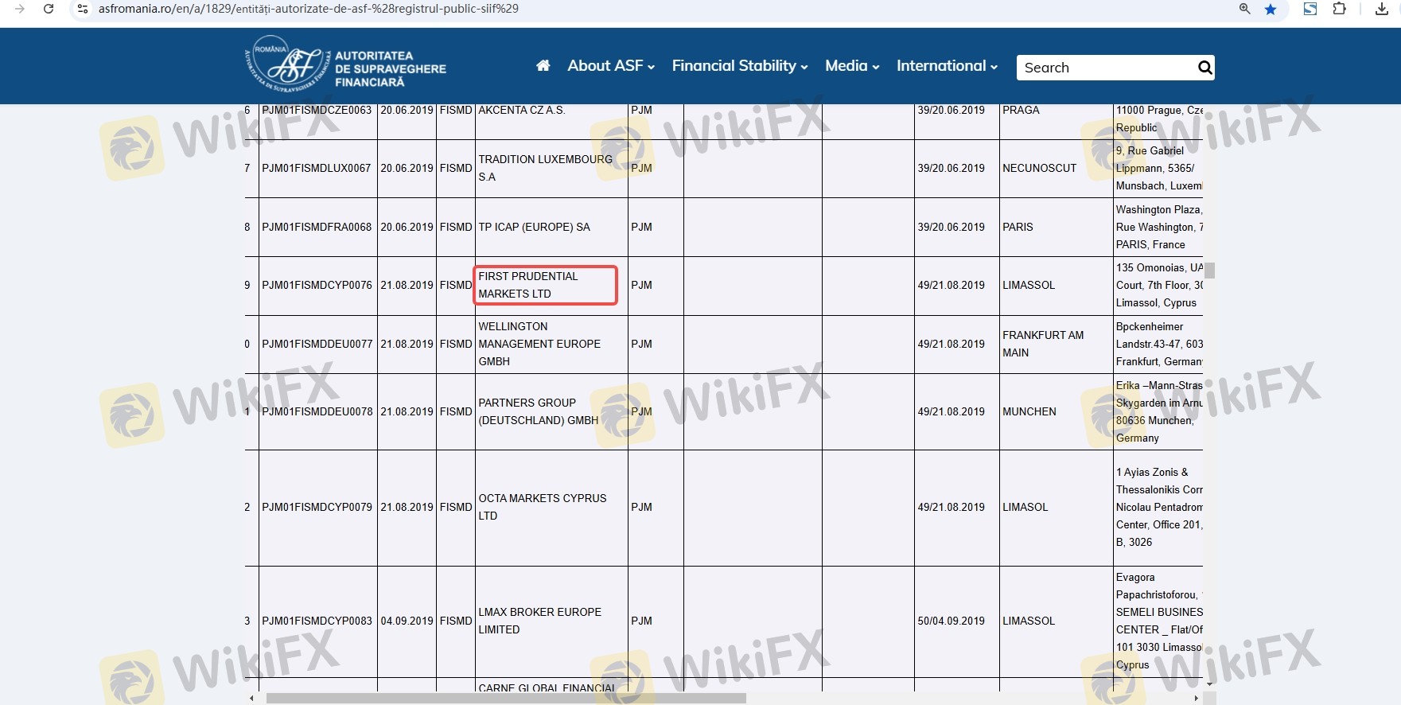Click the blue S extension icon
The width and height of the screenshot is (1401, 705).
(x=1310, y=10)
